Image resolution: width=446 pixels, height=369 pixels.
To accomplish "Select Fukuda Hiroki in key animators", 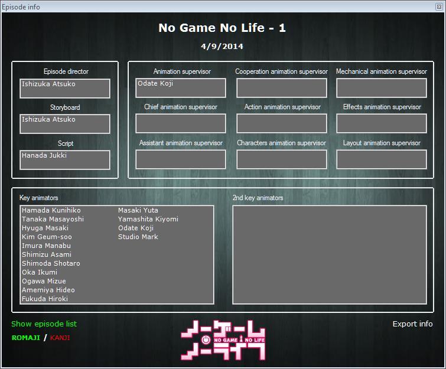I will click(x=45, y=299).
